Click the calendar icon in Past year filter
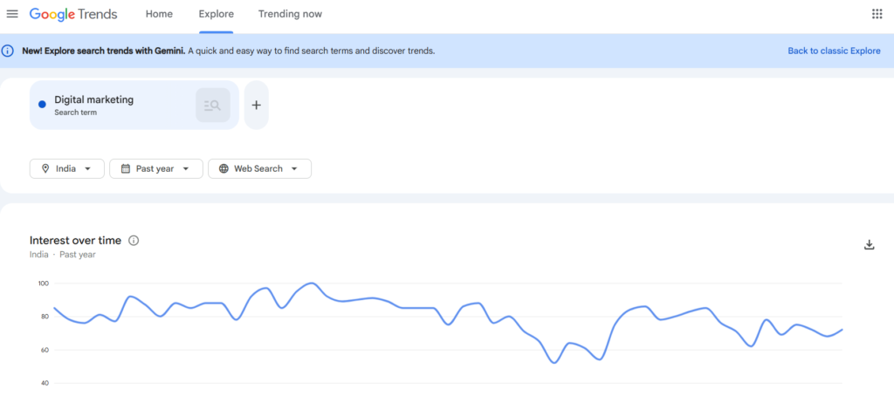The height and width of the screenshot is (396, 894). 126,168
